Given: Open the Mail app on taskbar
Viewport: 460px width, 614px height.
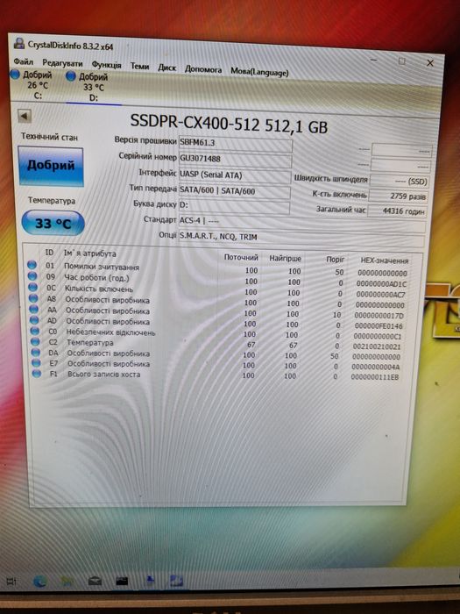Looking at the screenshot, I should click(95, 582).
